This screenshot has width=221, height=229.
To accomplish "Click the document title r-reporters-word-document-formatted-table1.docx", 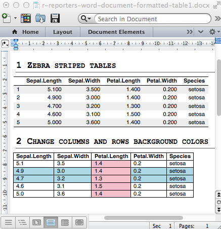I will coord(126,6).
